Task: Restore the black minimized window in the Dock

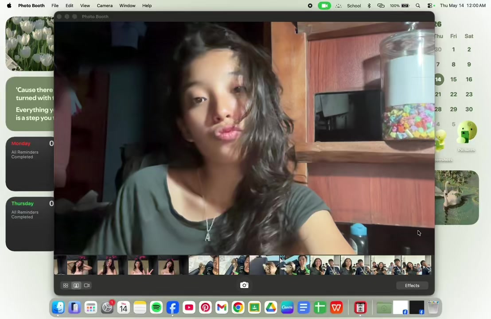Action: point(417,307)
